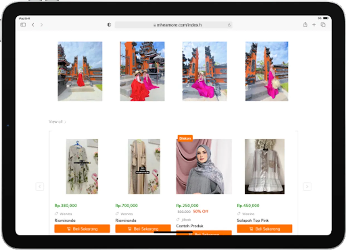Click the Rp.380,000 price

66,206
